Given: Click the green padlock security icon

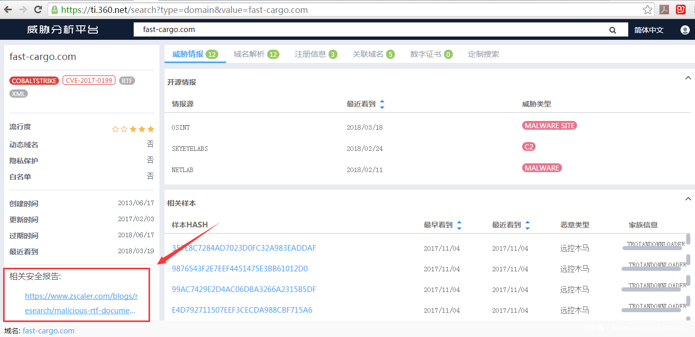Looking at the screenshot, I should point(54,10).
